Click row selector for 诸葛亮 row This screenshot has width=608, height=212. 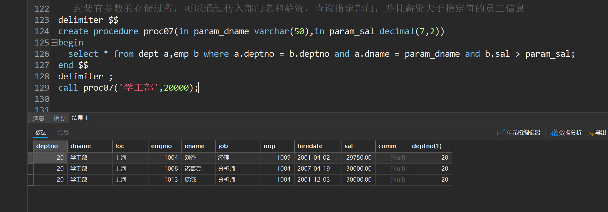[x=30, y=169]
